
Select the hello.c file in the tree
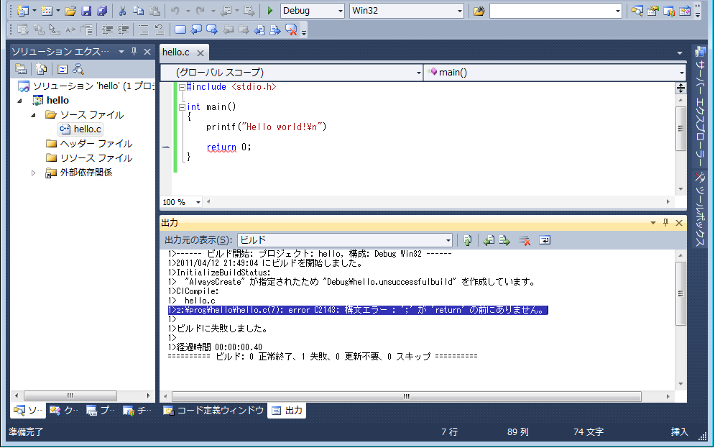(80, 129)
